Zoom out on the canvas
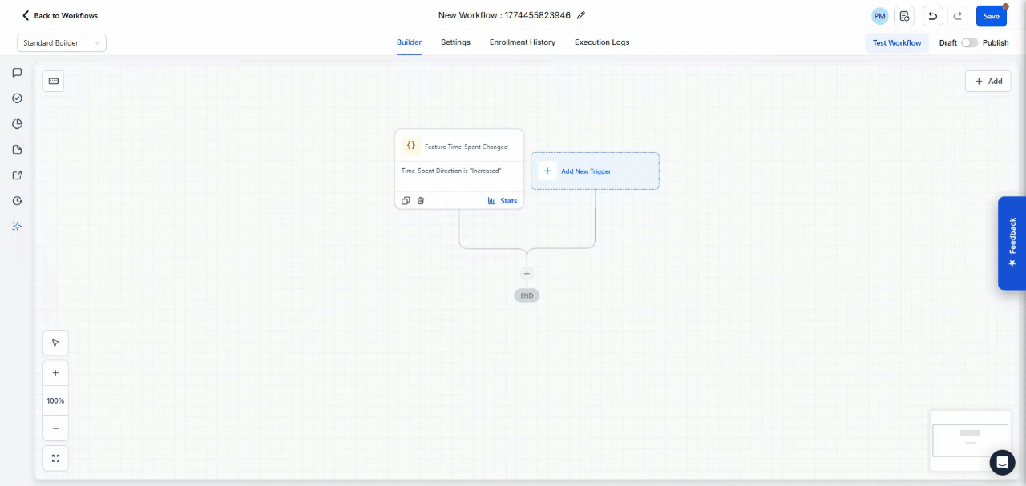The width and height of the screenshot is (1026, 486). pos(55,428)
